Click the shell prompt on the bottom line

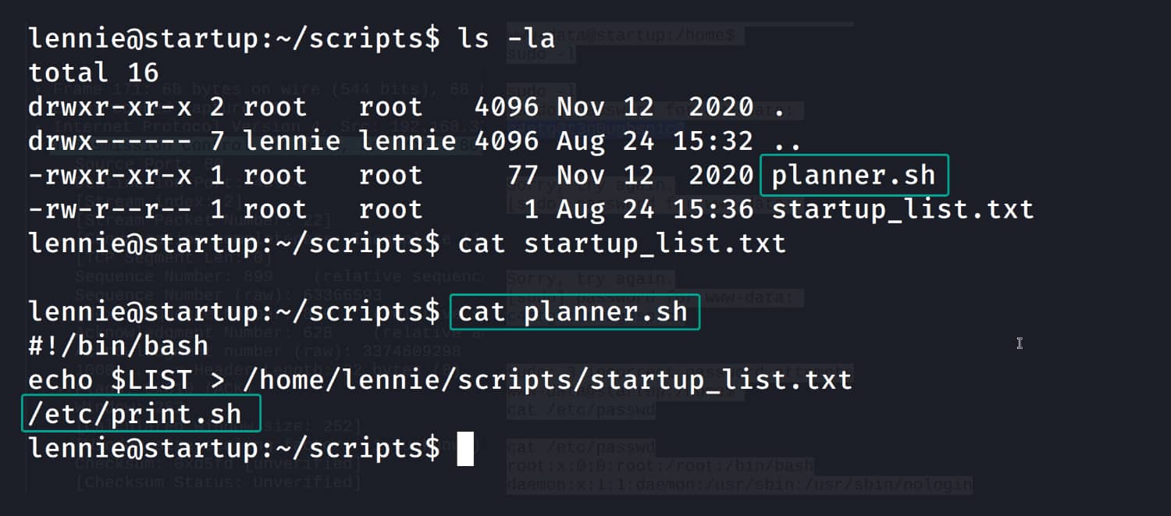pos(233,449)
